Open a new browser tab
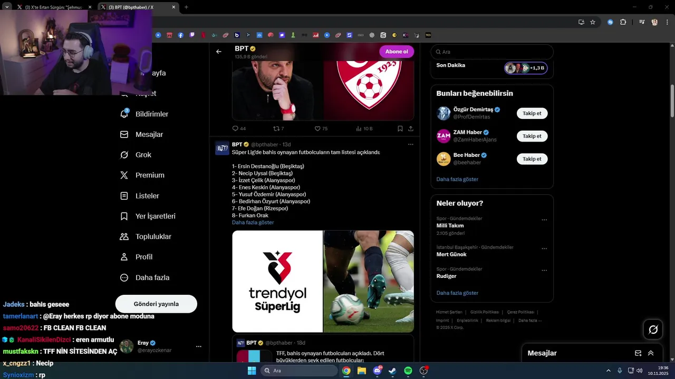Screen dimensions: 675x379 186,7
